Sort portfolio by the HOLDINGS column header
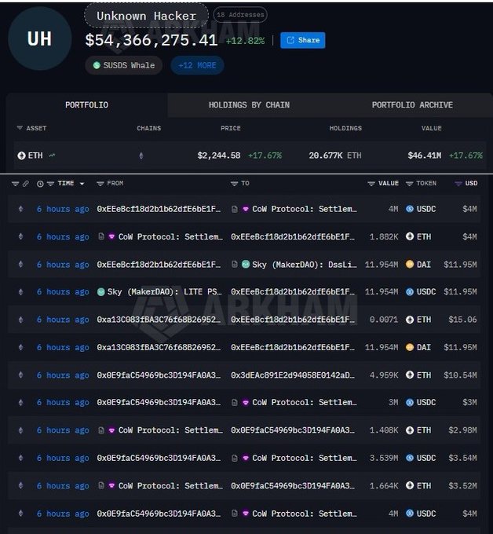493x534 pixels. [345, 128]
